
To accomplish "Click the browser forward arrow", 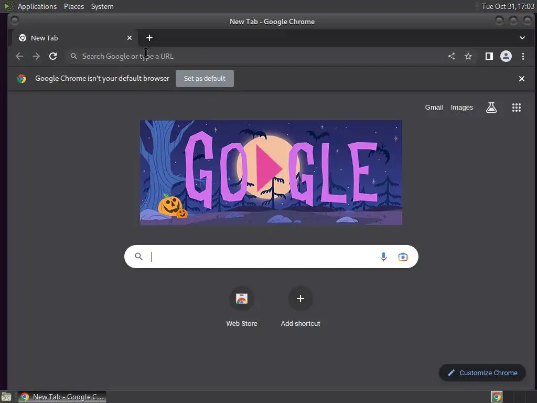I will click(x=36, y=56).
